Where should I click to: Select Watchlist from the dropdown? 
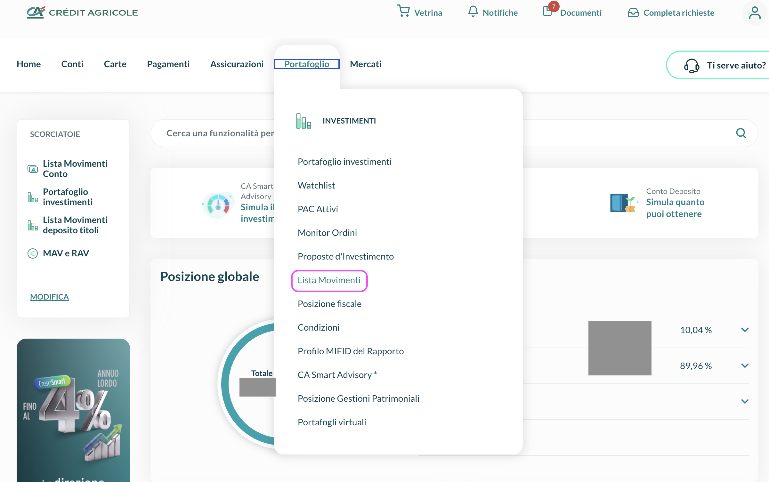(316, 186)
